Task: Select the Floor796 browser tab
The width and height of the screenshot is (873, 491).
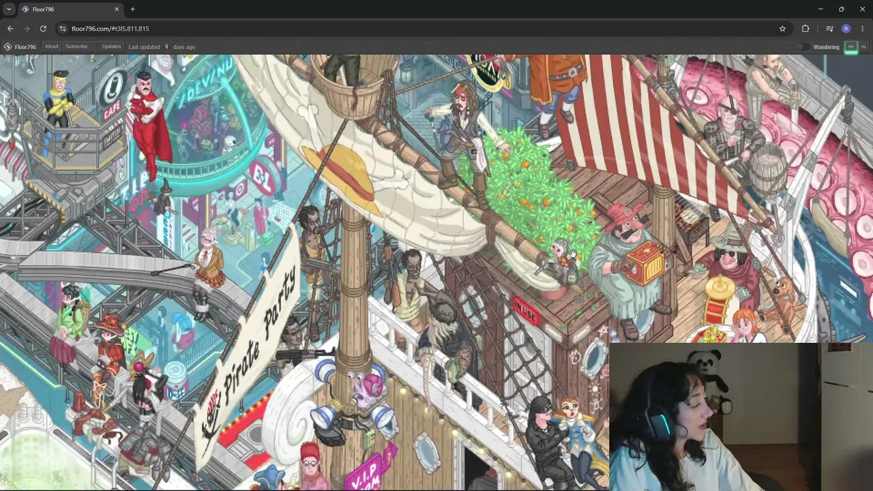Action: pyautogui.click(x=70, y=9)
